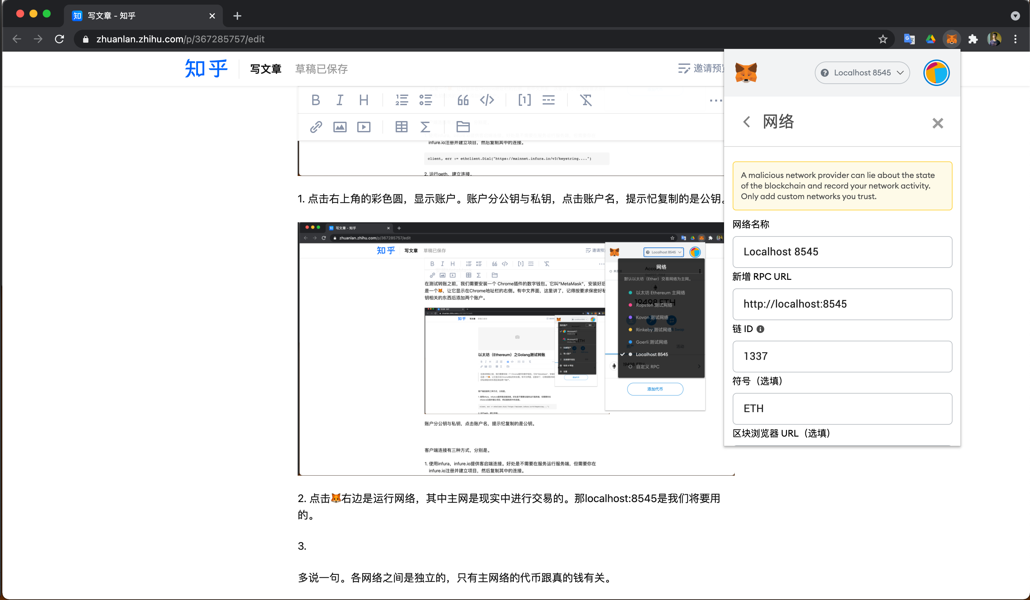Toggle bold formatting in editor toolbar
The width and height of the screenshot is (1030, 600).
(x=315, y=100)
